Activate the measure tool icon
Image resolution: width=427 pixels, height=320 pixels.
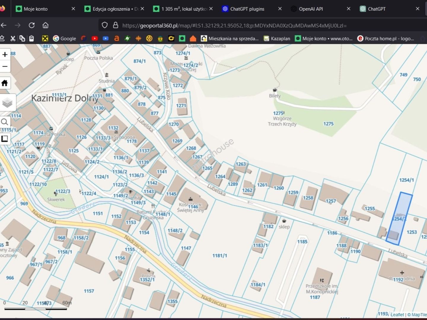5,139
